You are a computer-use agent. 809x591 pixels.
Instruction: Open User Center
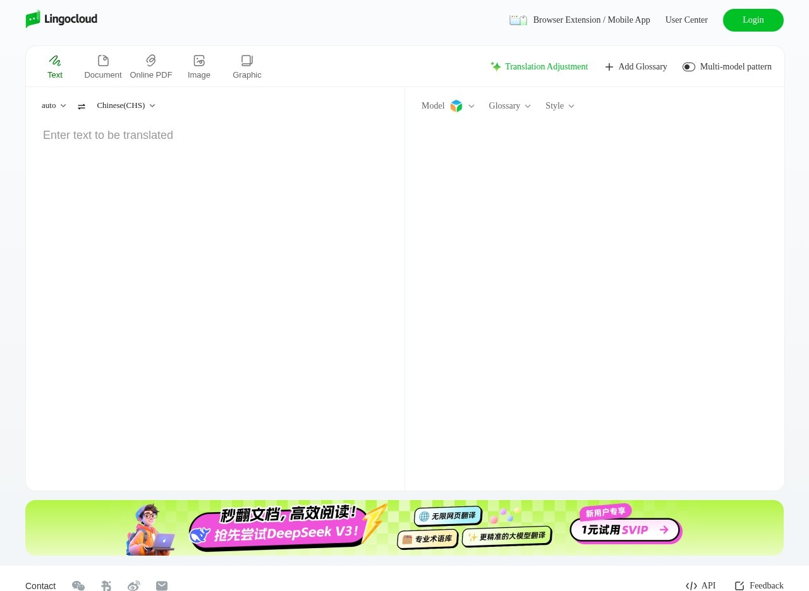click(686, 20)
